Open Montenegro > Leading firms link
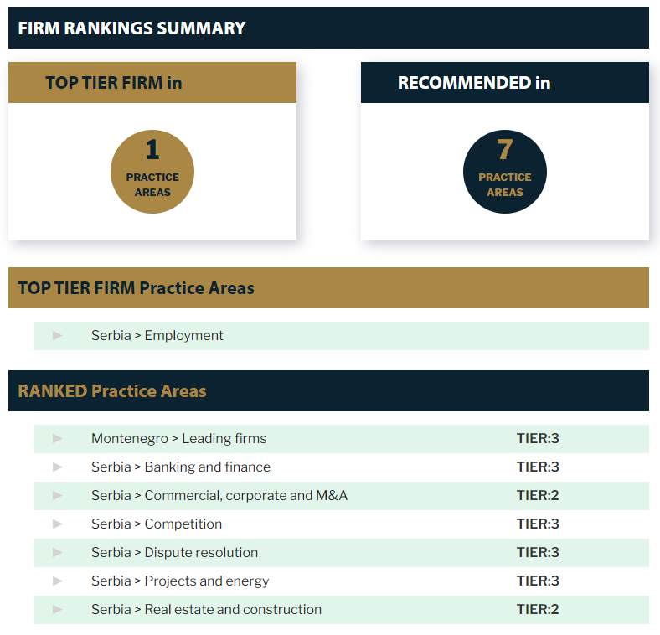Viewport: 660px width, 635px height. [178, 438]
